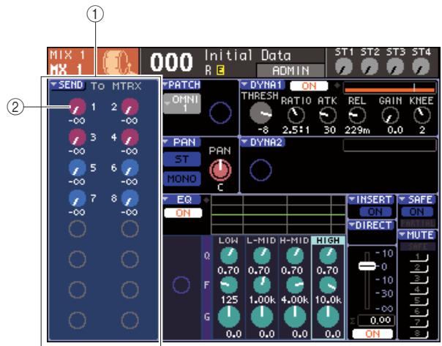The width and height of the screenshot is (442, 346).
Task: Click the channel fader handle
Action: tap(367, 266)
